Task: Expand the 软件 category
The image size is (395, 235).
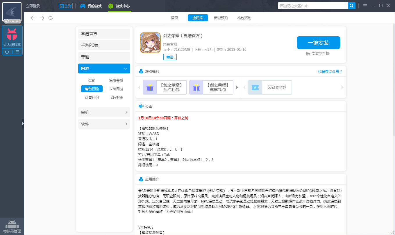Action: coord(104,124)
